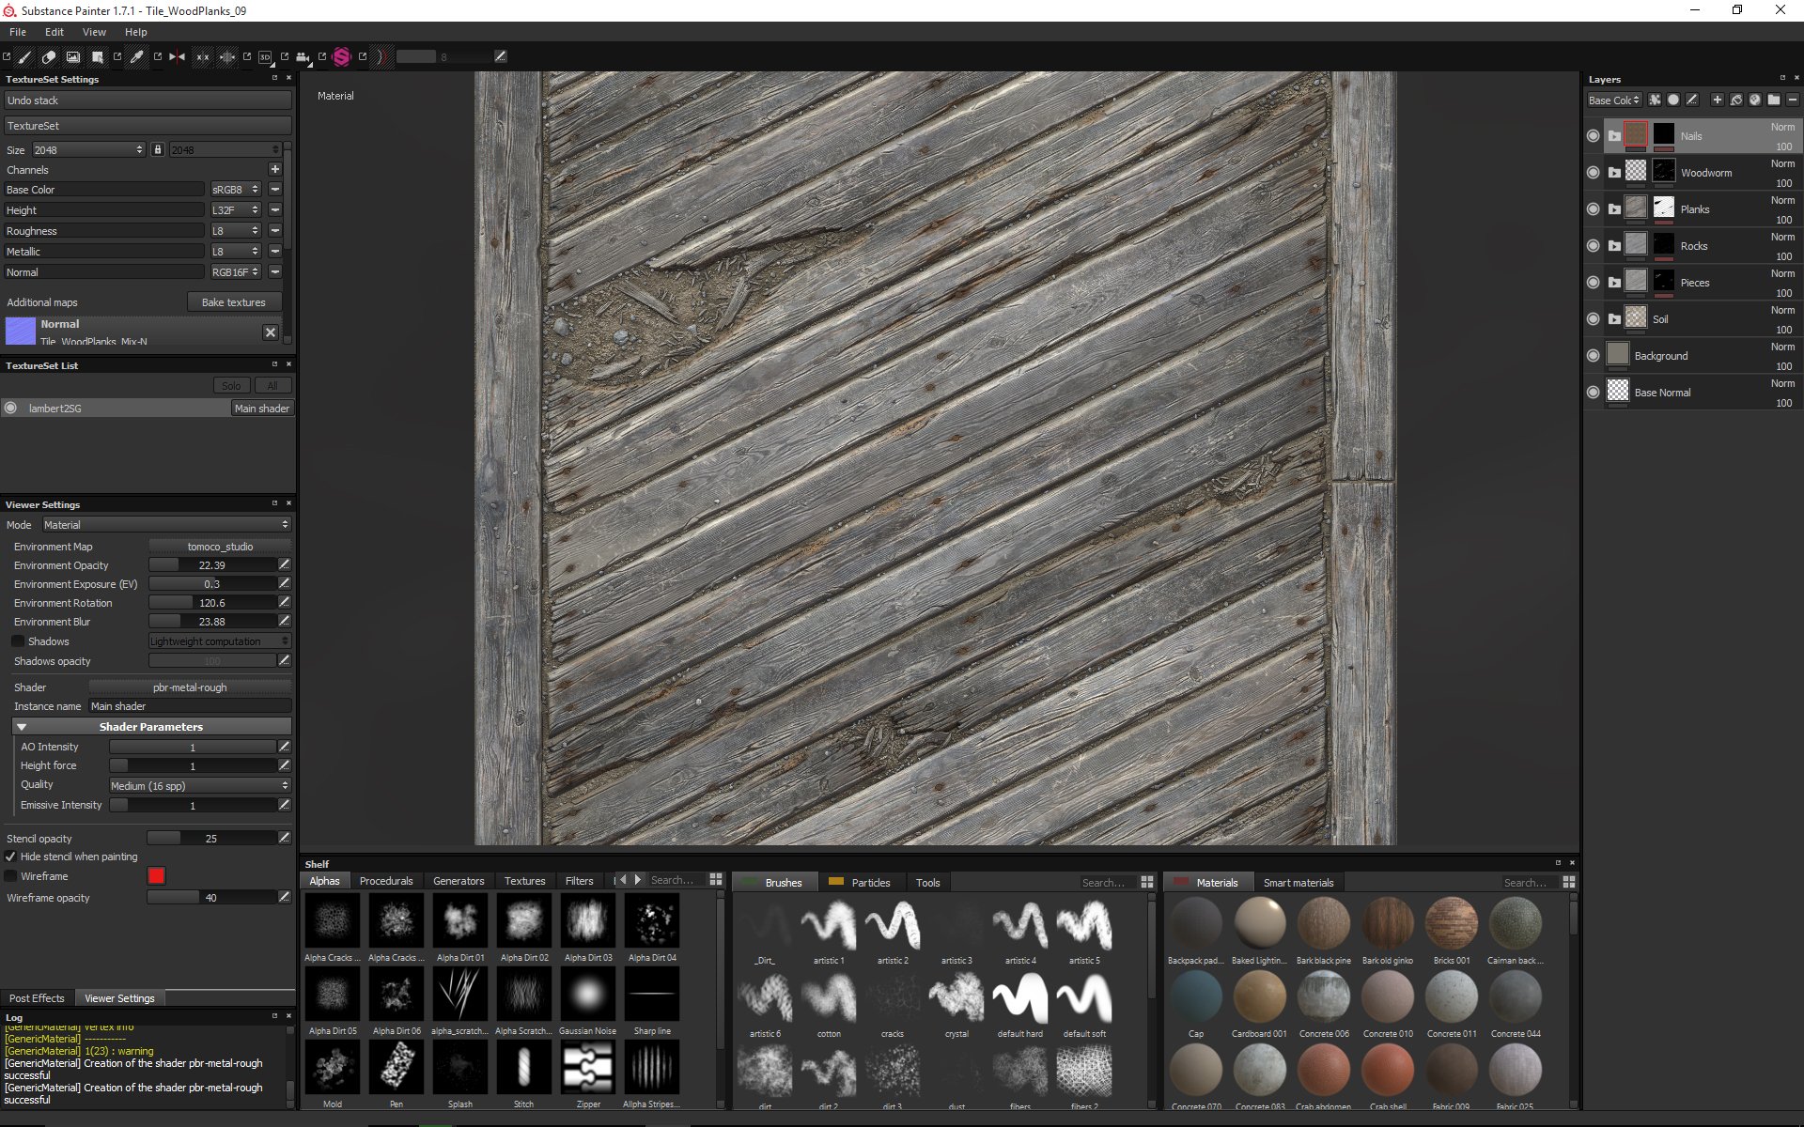Select the Eraser tool in toolbar
Image resolution: width=1804 pixels, height=1127 pixels.
[49, 57]
